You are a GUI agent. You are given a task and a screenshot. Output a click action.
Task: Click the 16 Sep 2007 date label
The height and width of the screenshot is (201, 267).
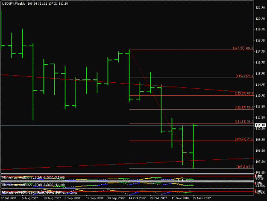(x=95, y=198)
